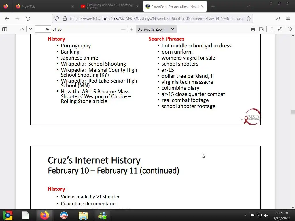
Task: Open the Automatic Zoom dropdown
Action: (156, 29)
